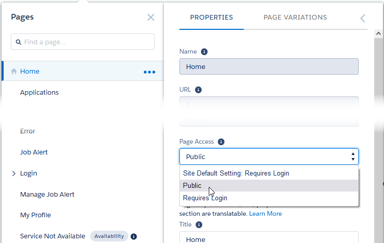
Task: Expand the Login page tree item
Action: pyautogui.click(x=14, y=173)
